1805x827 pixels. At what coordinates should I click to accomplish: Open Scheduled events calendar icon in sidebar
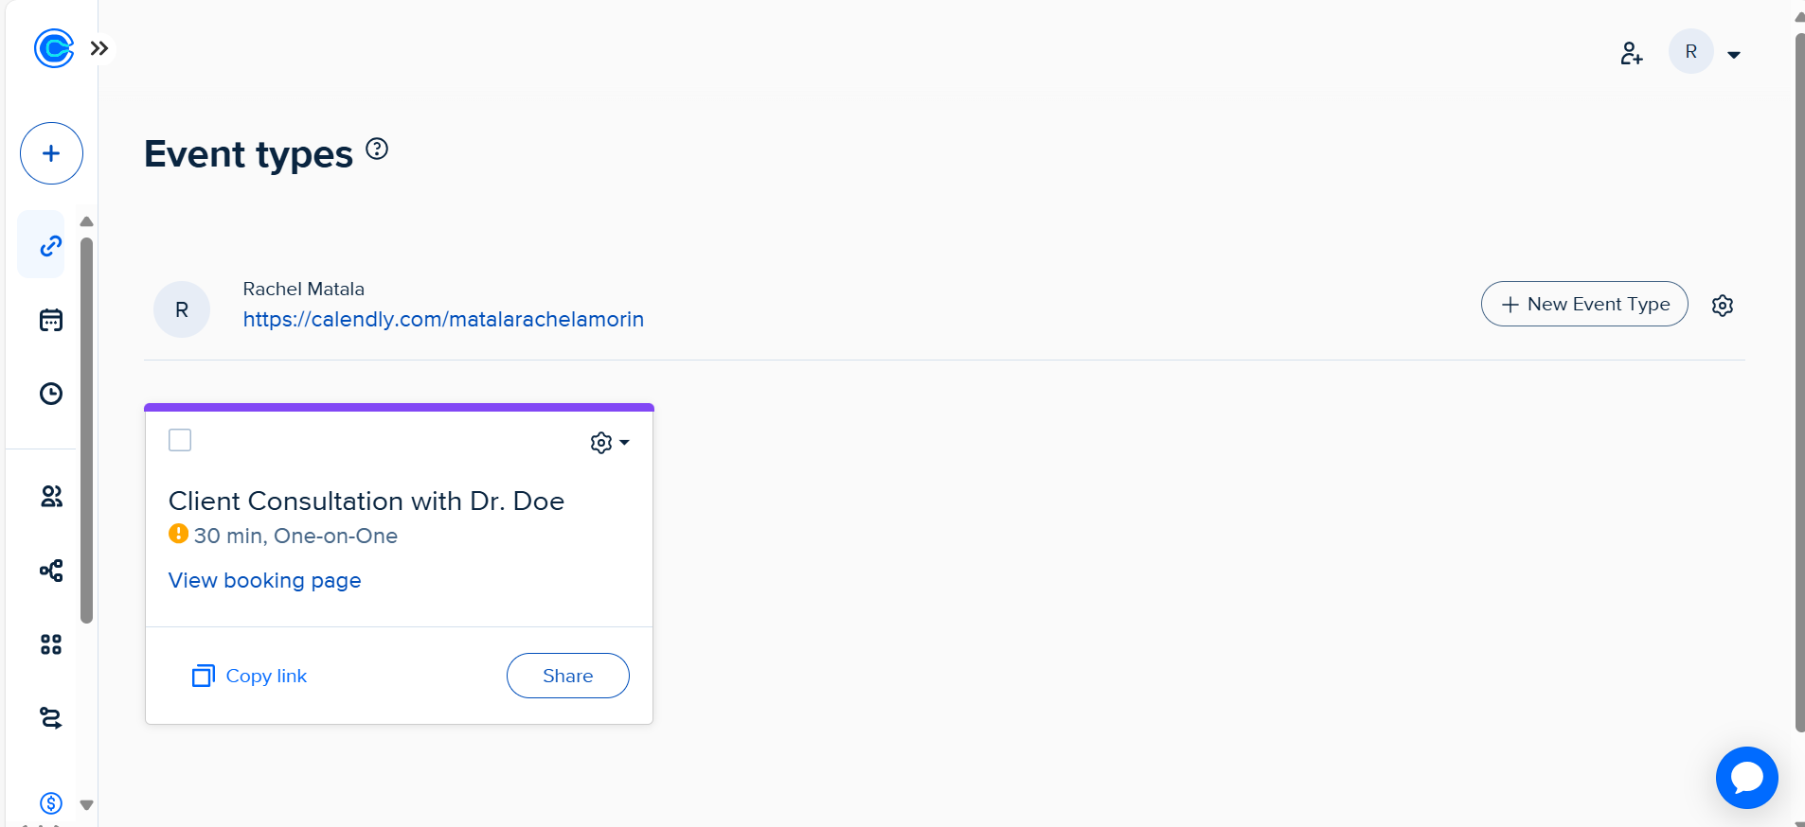(51, 320)
